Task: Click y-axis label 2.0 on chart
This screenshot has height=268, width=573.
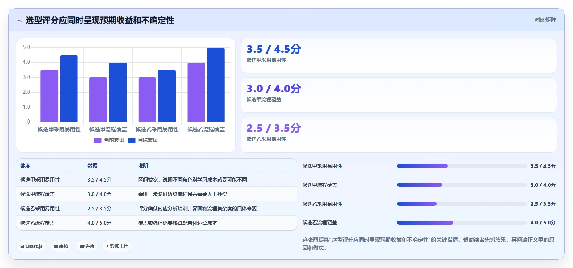Action: (26, 92)
